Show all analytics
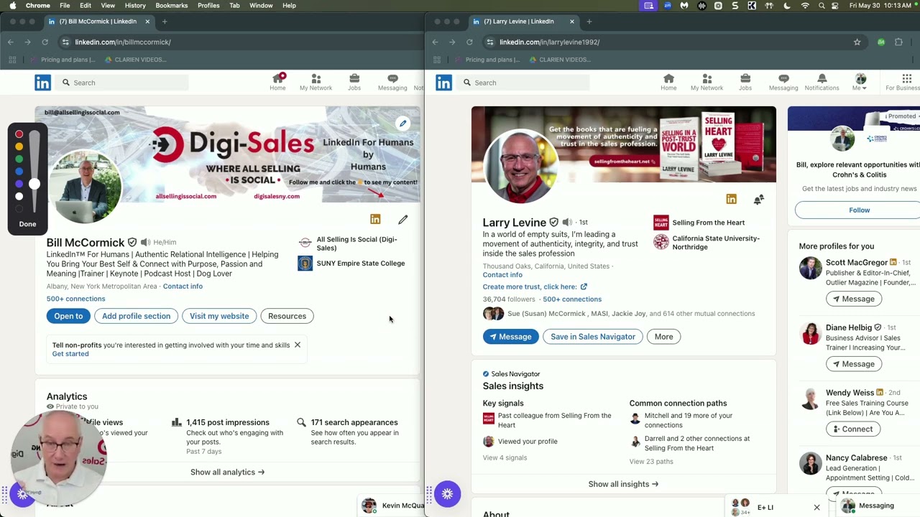This screenshot has width=920, height=517. (x=227, y=472)
